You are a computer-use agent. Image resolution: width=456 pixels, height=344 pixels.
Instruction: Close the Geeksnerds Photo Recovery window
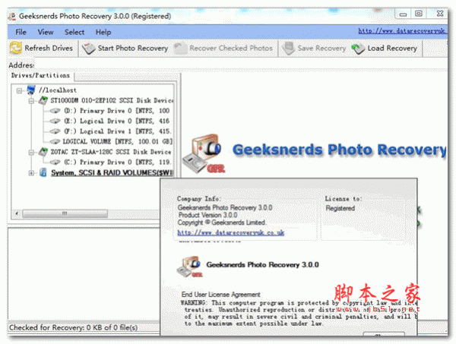tap(440, 14)
